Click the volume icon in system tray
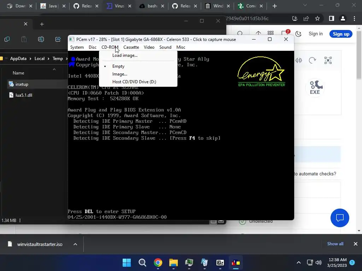 [x=319, y=263]
